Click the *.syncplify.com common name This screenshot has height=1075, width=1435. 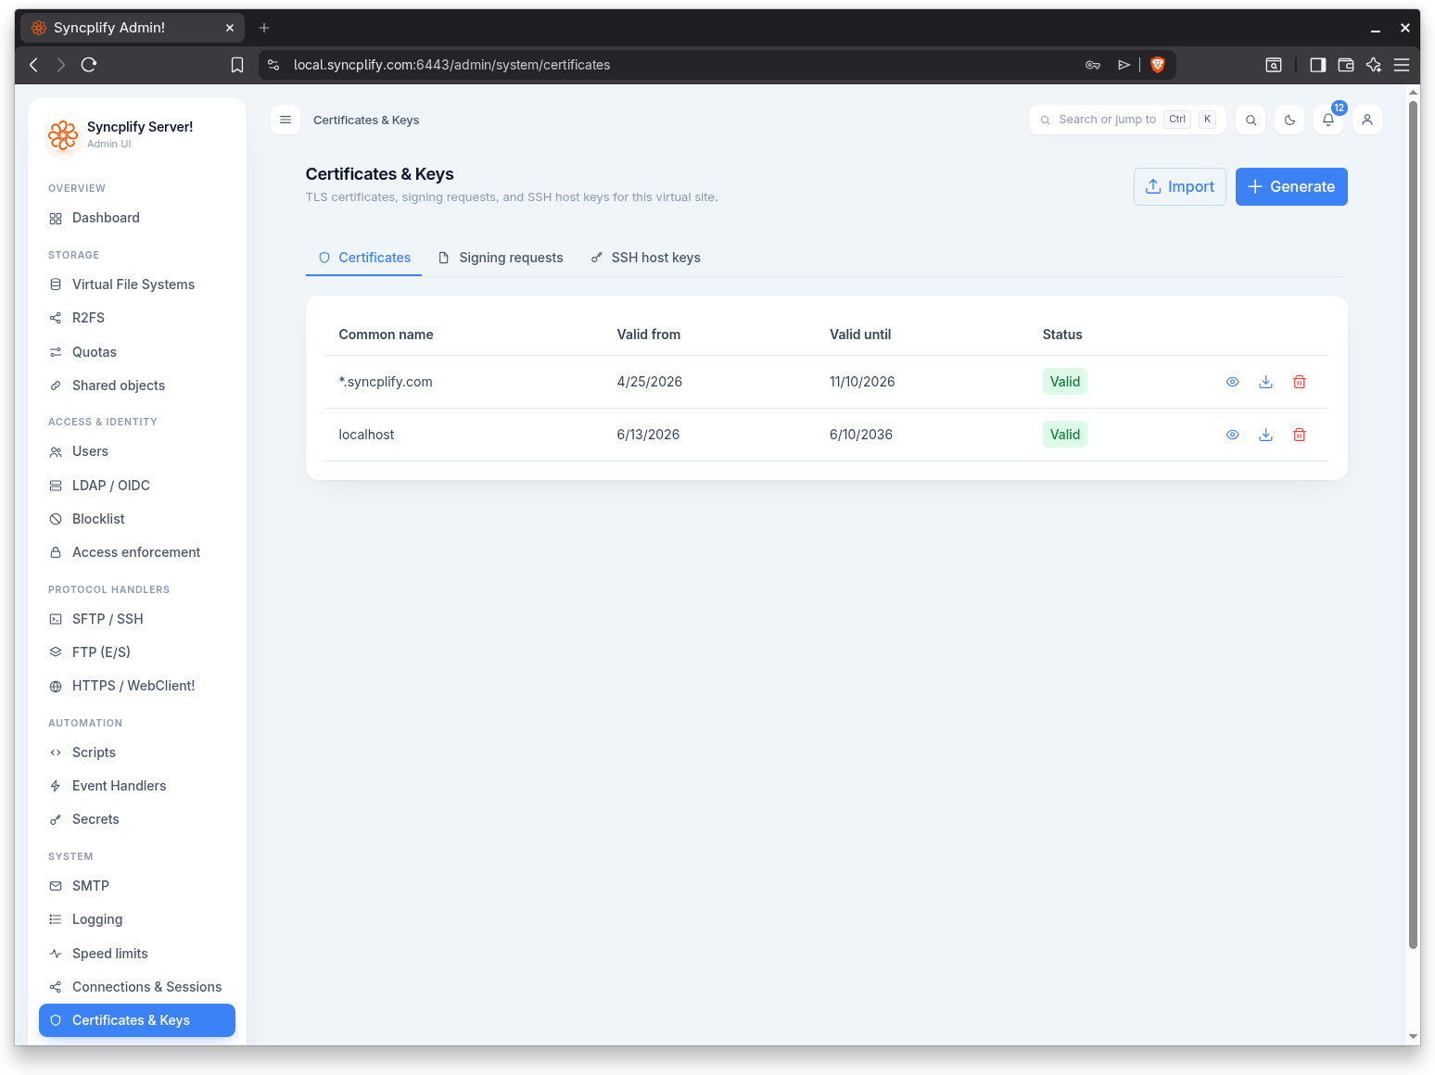click(386, 382)
